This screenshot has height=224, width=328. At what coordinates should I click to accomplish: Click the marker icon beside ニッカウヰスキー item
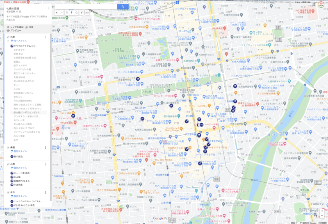pos(12,201)
